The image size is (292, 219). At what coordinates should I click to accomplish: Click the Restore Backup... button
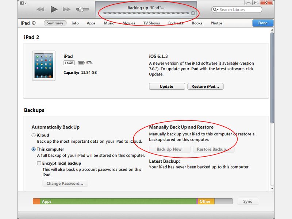coord(214,149)
